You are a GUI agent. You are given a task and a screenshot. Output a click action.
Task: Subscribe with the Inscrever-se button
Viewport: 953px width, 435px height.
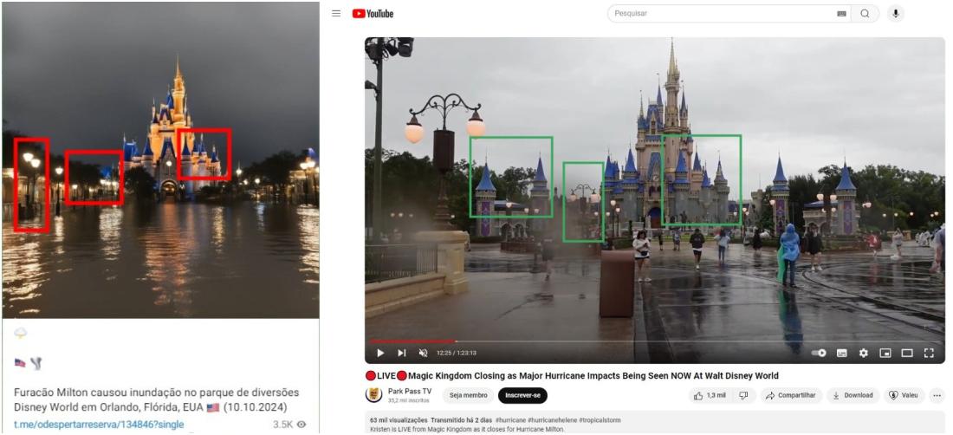point(522,395)
